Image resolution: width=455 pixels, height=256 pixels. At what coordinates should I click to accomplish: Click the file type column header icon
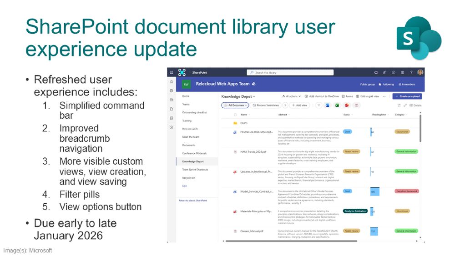coord(235,115)
